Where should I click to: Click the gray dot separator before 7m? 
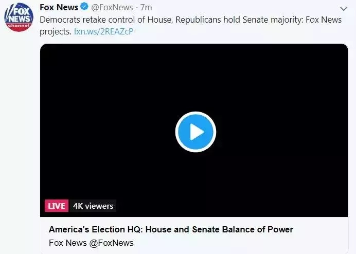(137, 8)
